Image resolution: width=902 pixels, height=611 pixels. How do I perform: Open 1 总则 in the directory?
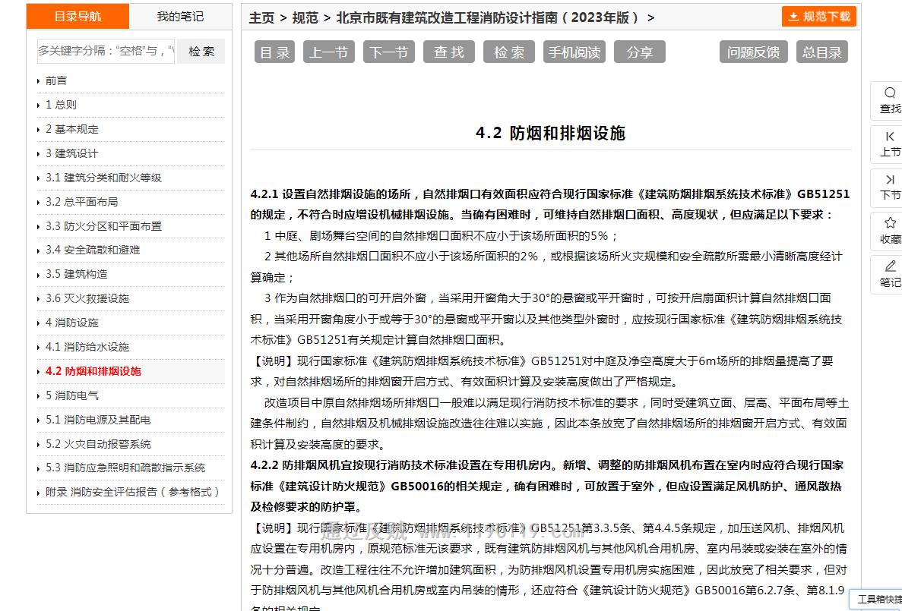61,105
